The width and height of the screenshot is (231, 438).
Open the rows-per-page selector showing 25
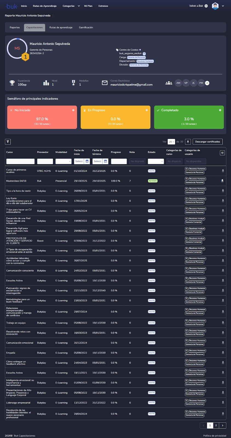coord(171,142)
